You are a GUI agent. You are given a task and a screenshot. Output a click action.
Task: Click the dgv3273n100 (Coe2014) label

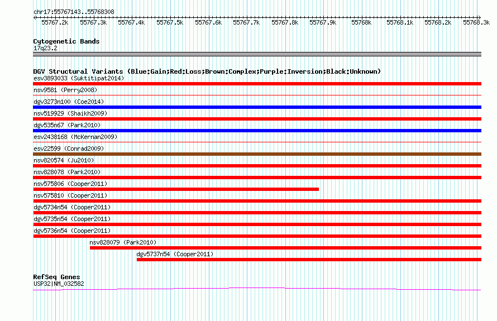(x=69, y=102)
